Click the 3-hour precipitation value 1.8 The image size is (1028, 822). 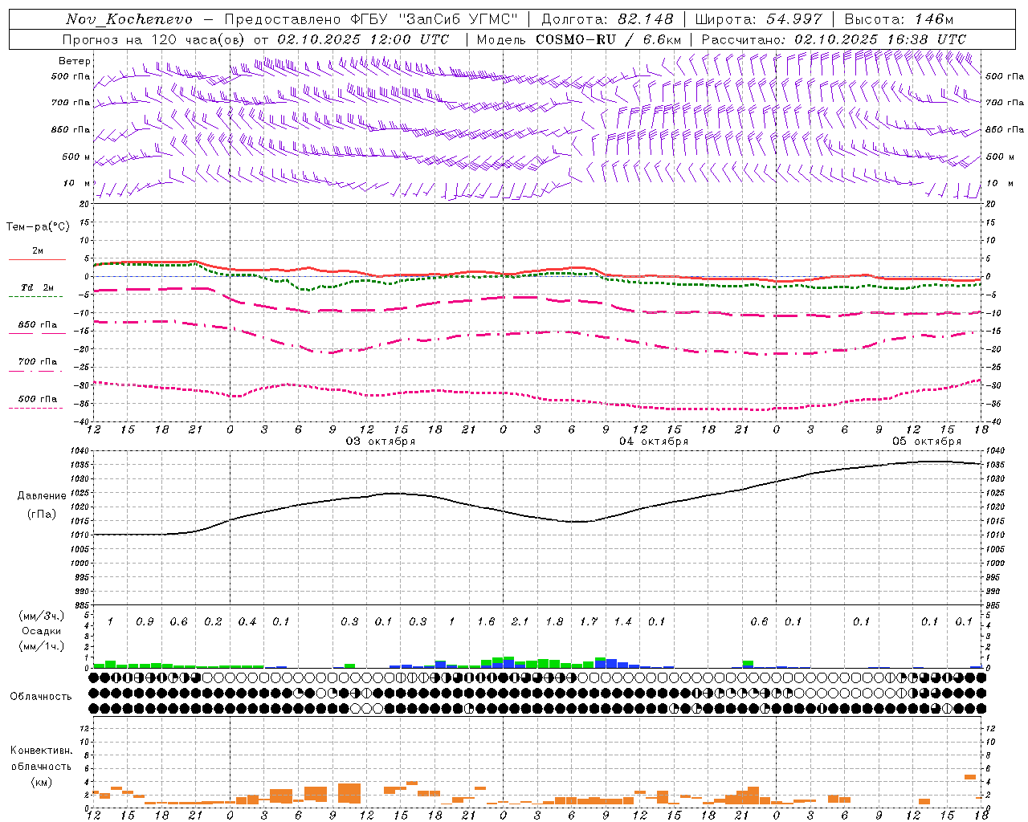(x=554, y=622)
